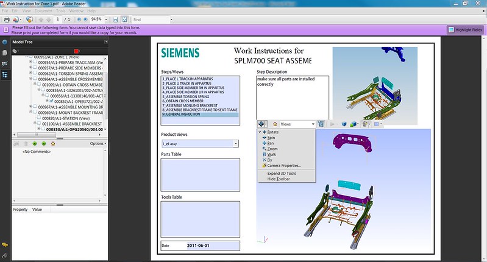487x262 pixels.
Task: Toggle the Model Tree icon in 3D toolbar
Action: tap(321, 124)
